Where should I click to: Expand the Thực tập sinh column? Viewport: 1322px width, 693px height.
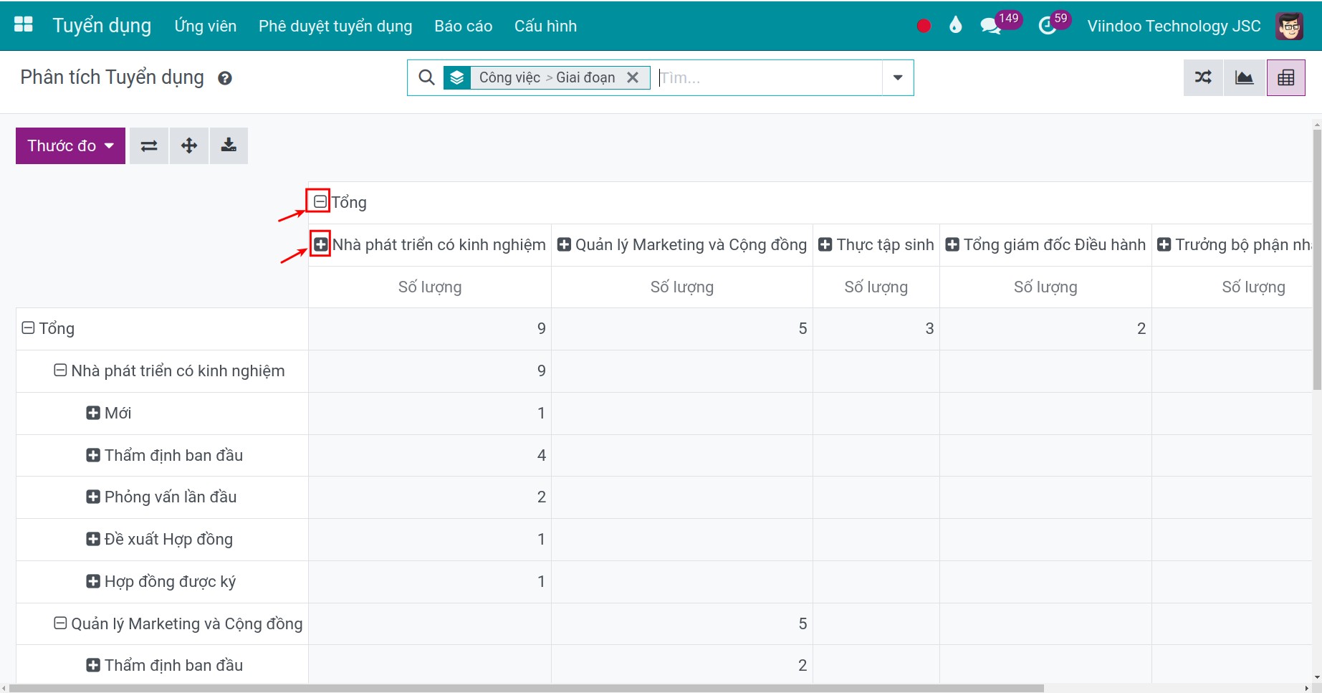point(825,245)
